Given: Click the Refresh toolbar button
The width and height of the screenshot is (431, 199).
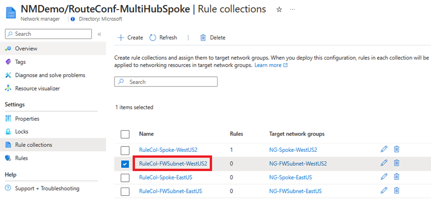Looking at the screenshot, I should click(163, 38).
